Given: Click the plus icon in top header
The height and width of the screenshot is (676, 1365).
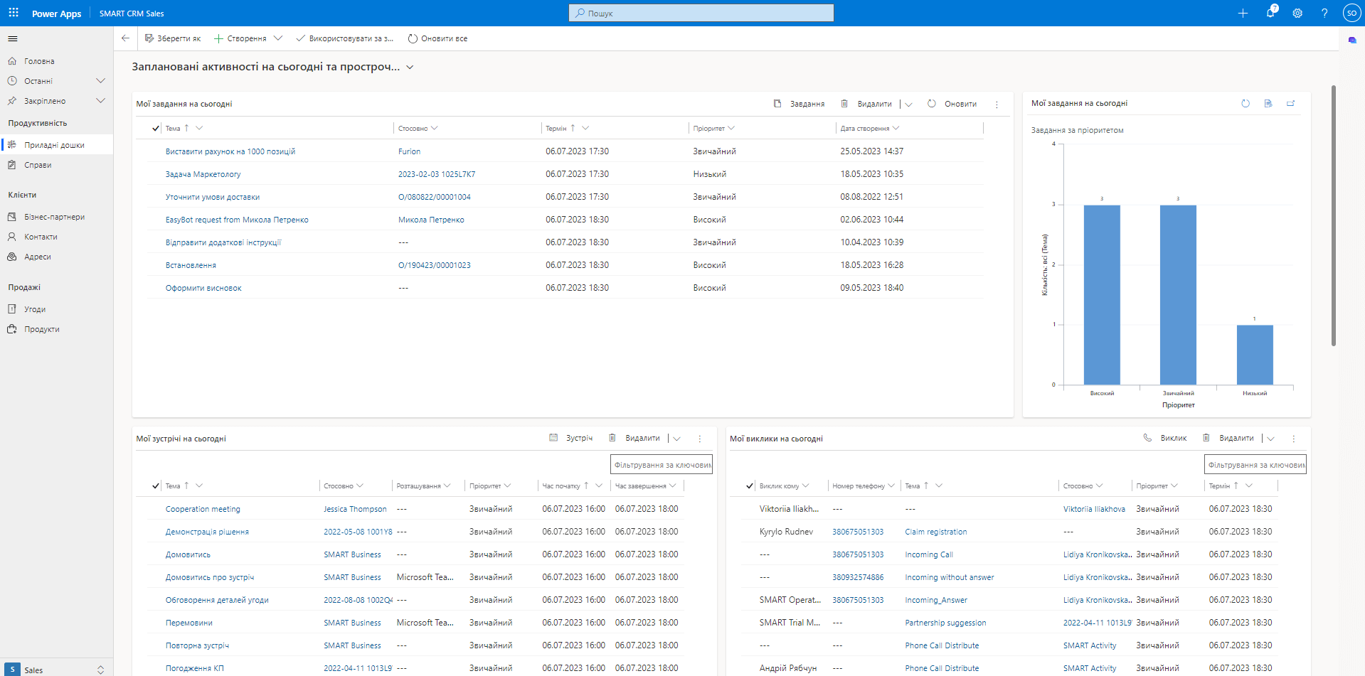Looking at the screenshot, I should click(x=1243, y=13).
